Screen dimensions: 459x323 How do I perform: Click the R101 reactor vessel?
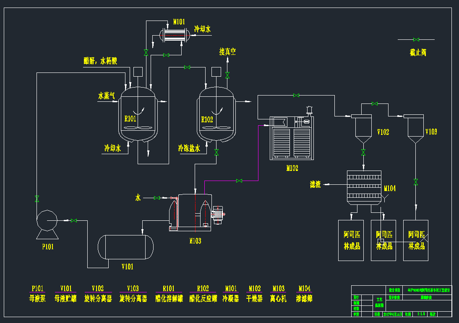(138, 115)
